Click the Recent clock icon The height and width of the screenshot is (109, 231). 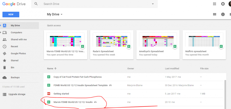[5, 46]
